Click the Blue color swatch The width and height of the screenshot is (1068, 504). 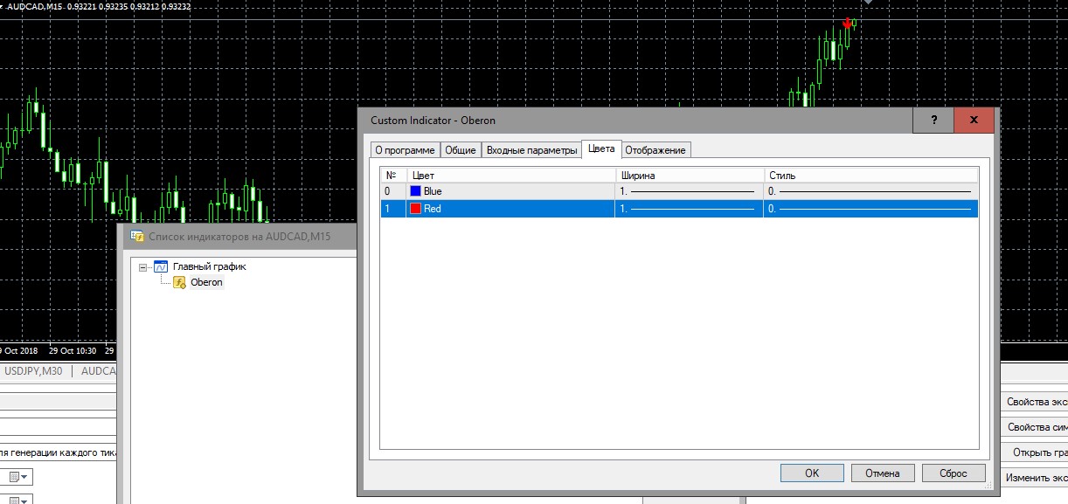[416, 191]
